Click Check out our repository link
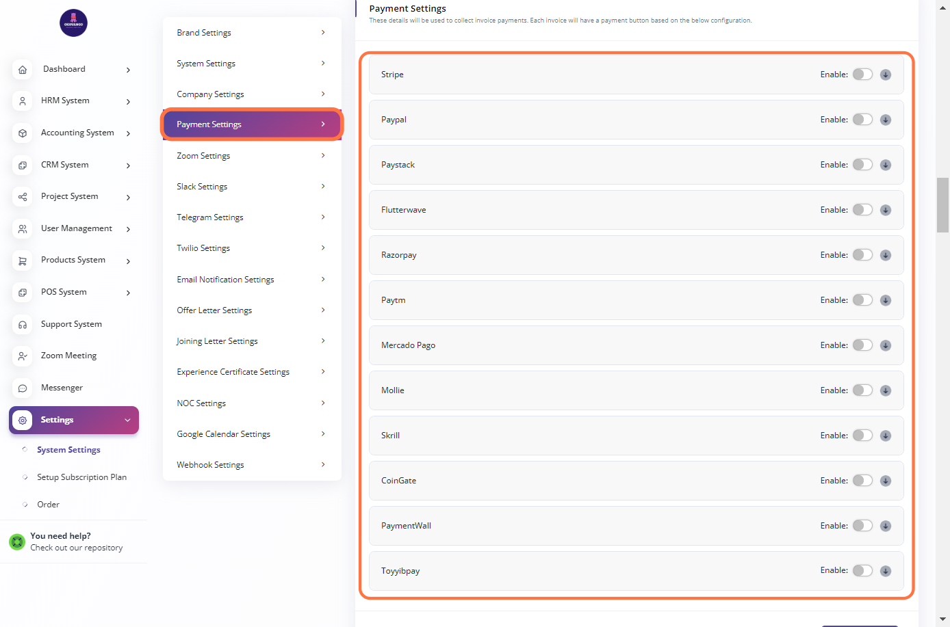The width and height of the screenshot is (950, 627). 77,548
